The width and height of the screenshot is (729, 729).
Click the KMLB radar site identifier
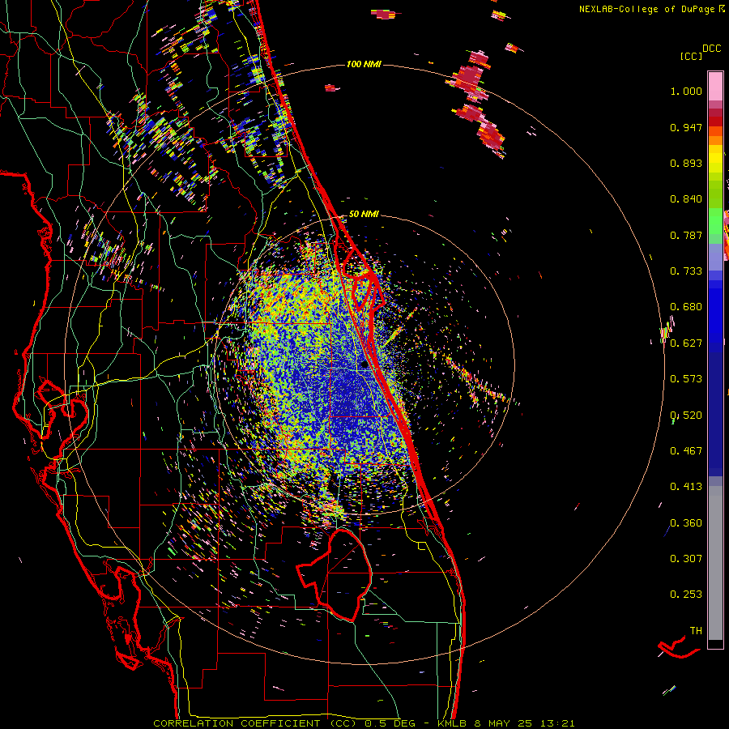coord(452,723)
